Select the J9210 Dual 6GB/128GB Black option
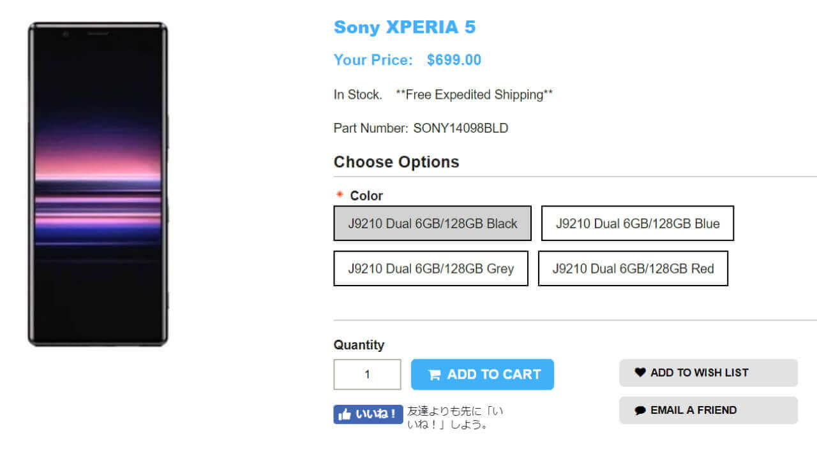 point(432,223)
